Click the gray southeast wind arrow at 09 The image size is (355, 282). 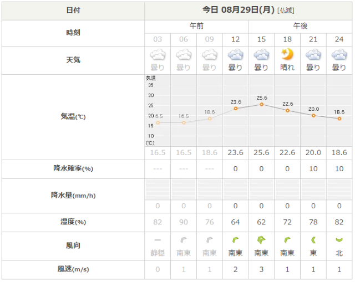click(210, 240)
